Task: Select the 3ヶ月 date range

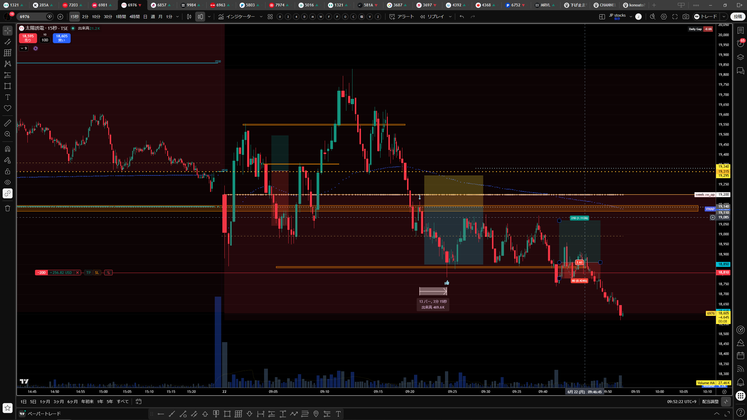Action: click(x=58, y=402)
